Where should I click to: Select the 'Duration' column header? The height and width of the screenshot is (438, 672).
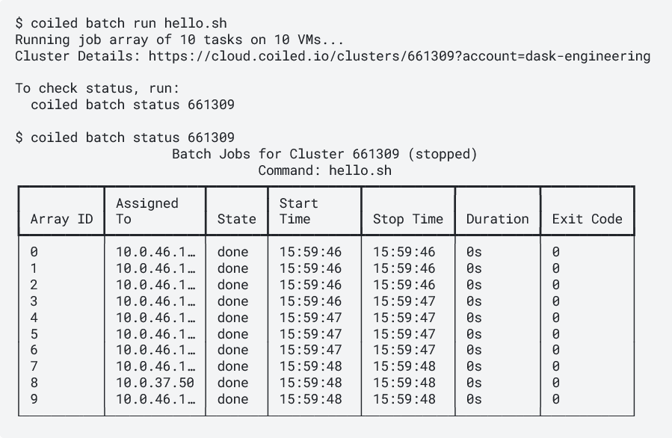[x=497, y=219]
